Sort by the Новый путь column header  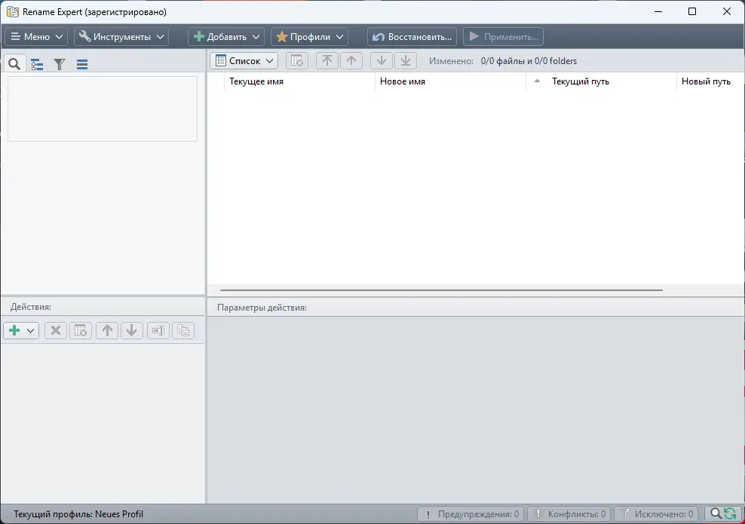pos(710,81)
